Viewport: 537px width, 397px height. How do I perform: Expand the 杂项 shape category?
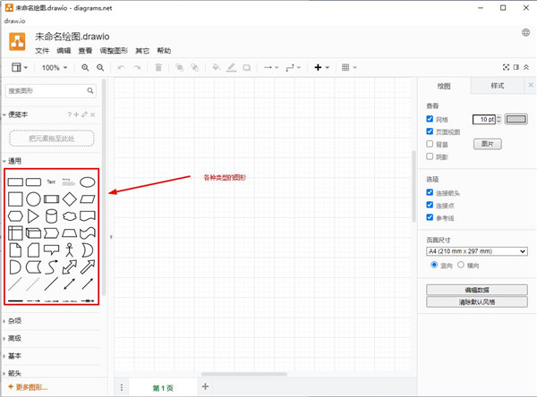13,320
